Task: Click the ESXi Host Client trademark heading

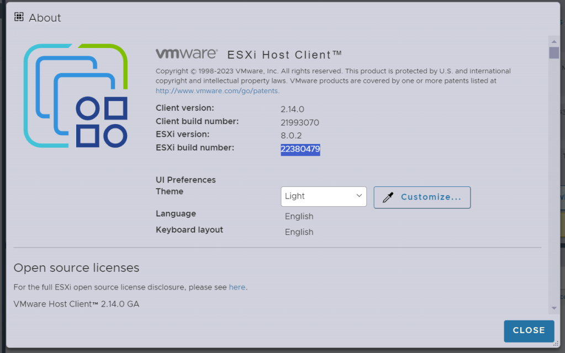Action: 283,55
